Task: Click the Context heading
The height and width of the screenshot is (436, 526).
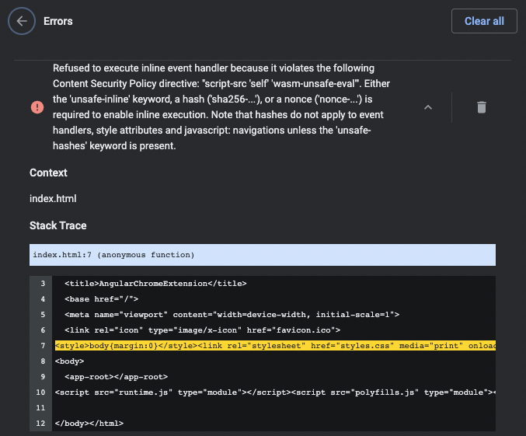Action: (48, 173)
